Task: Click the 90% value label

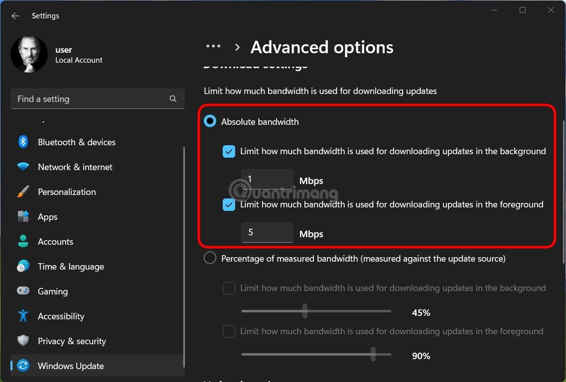Action: [421, 356]
